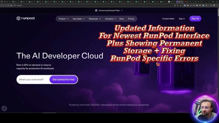This screenshot has height=123, width=219.
Task: Open the Pricing page
Action: [x=131, y=19]
